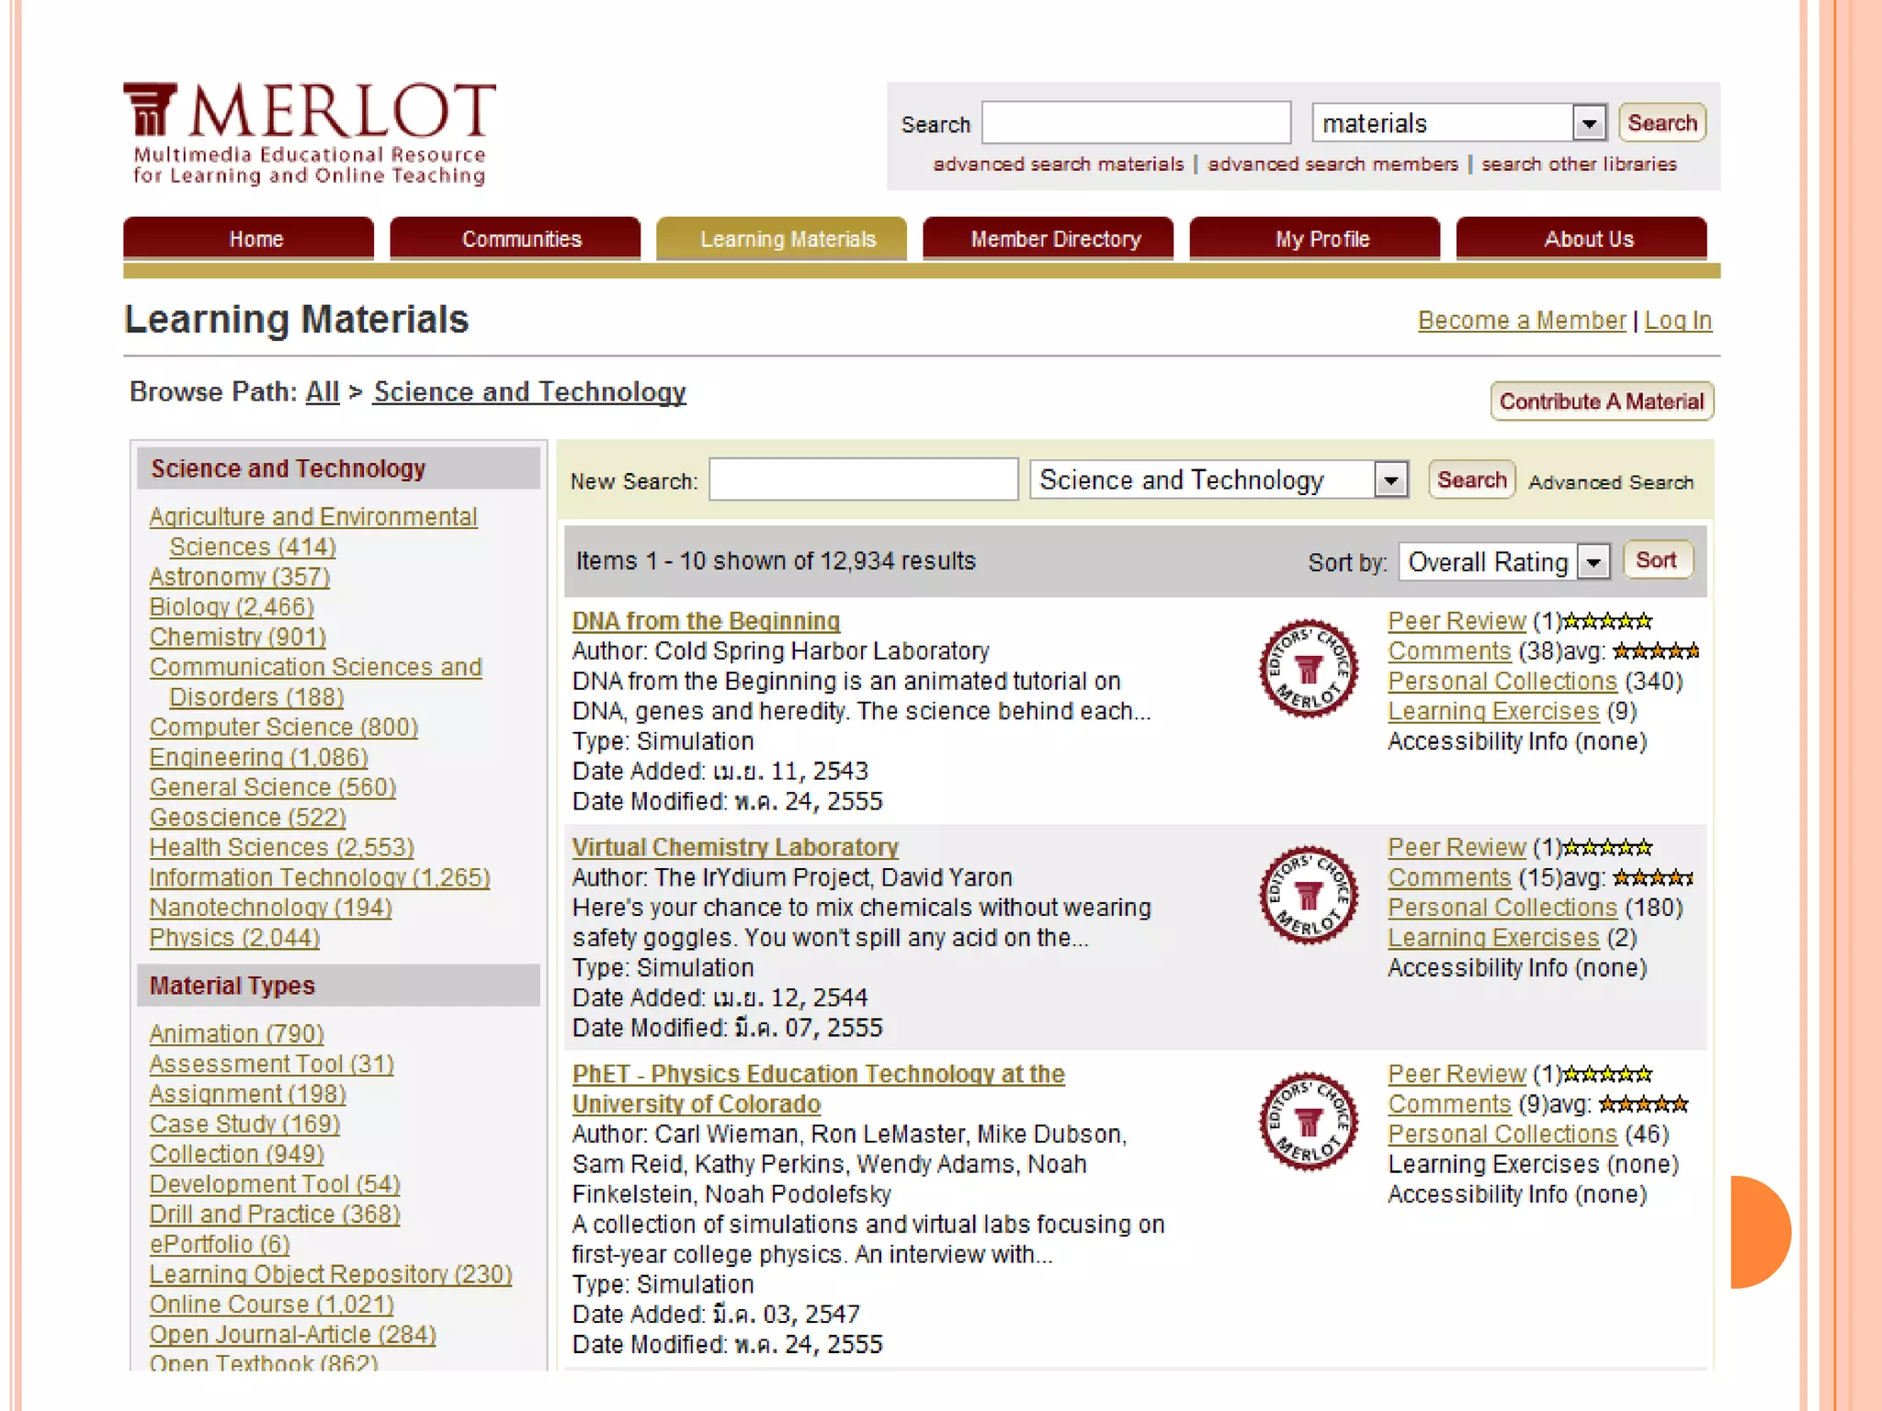
Task: Open the Sort by Overall Rating dropdown
Action: pos(1594,561)
